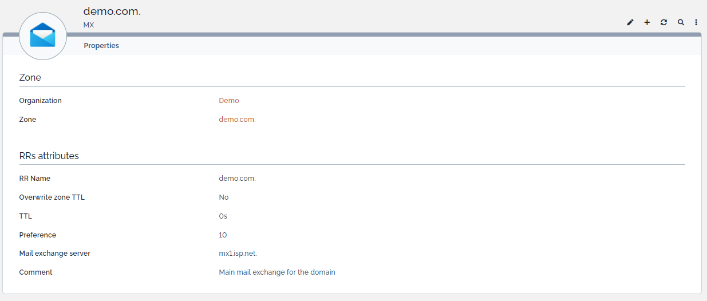707x301 pixels.
Task: Refresh the record with the reload icon
Action: click(663, 22)
